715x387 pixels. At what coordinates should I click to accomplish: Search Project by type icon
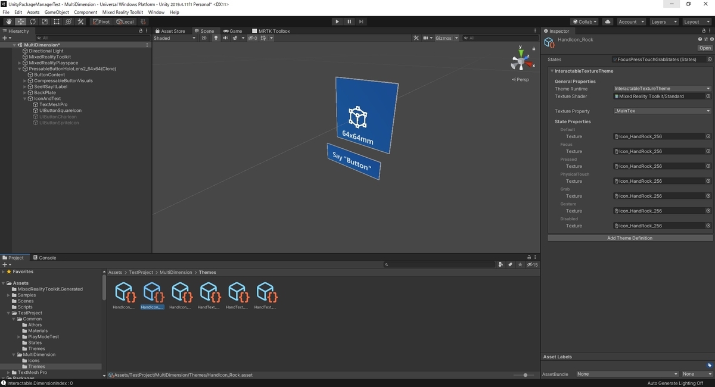click(501, 264)
